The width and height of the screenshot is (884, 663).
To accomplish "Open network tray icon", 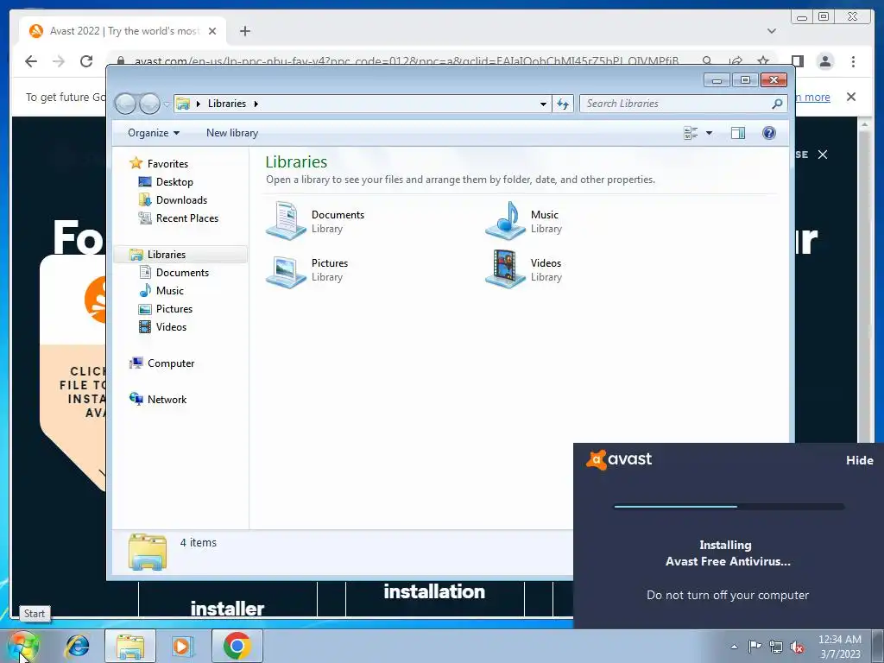I will coord(776,647).
